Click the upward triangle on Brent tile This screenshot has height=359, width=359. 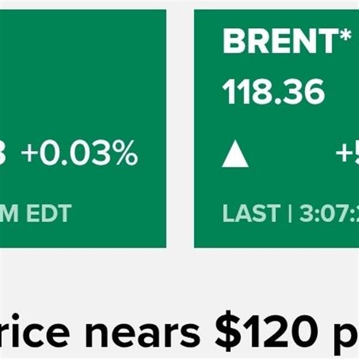click(235, 156)
